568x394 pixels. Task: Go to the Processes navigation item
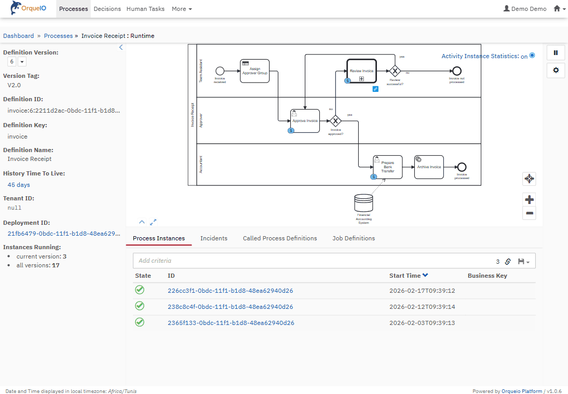pos(74,9)
